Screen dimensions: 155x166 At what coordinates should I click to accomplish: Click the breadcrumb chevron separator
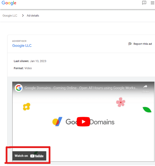23,15
